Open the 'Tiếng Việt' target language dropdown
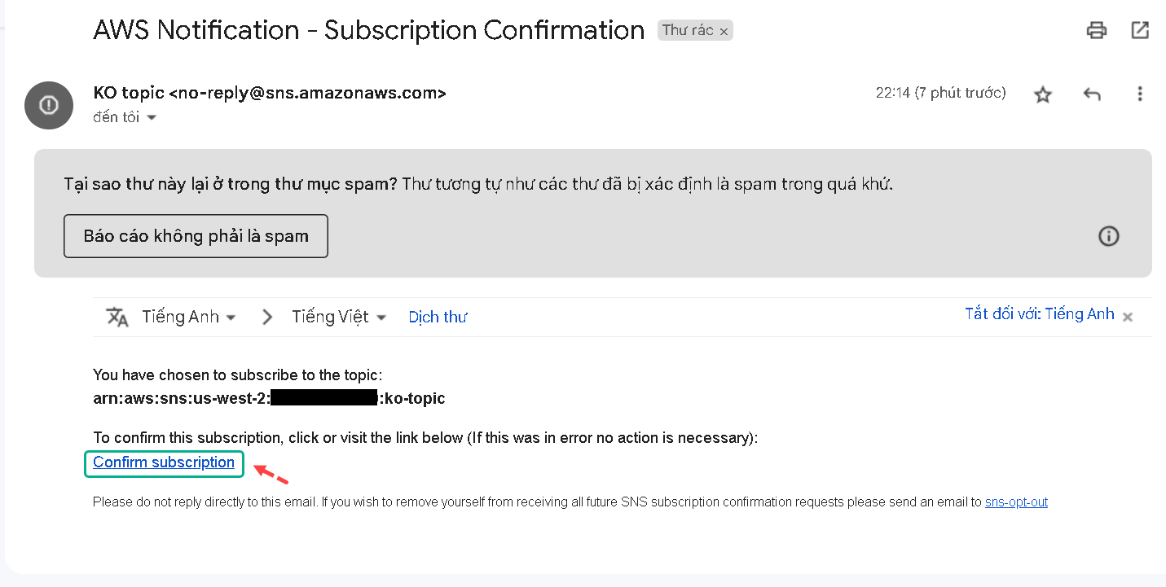This screenshot has height=587, width=1166. (339, 317)
